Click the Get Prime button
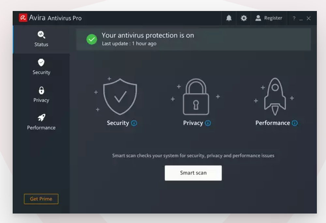Image resolution: width=326 pixels, height=223 pixels. tap(41, 199)
